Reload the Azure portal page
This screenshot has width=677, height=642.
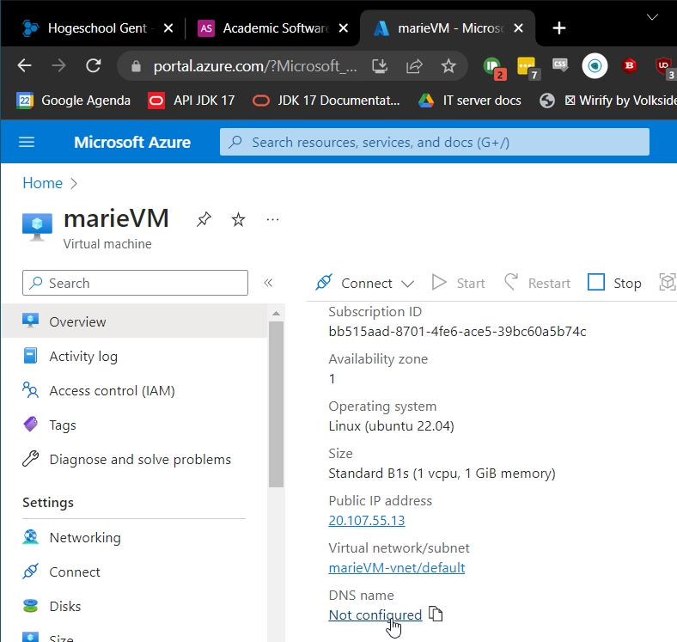tap(94, 66)
